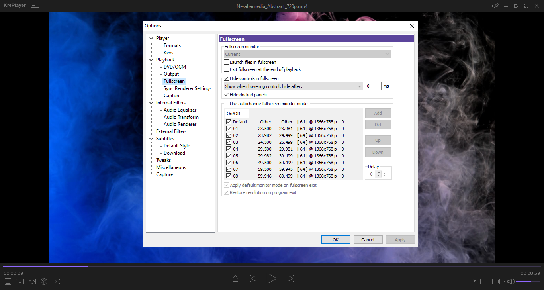Viewport: 544px width, 290px height.
Task: Mute audio with the speaker icon
Action: [511, 282]
